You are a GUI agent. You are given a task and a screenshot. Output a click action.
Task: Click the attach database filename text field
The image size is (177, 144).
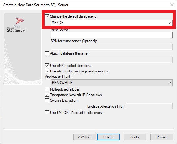tap(112, 60)
